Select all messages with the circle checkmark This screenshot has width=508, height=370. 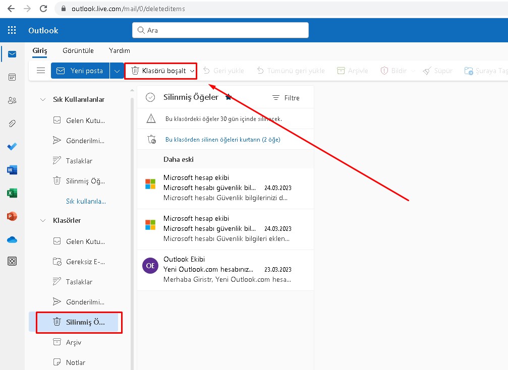(150, 97)
